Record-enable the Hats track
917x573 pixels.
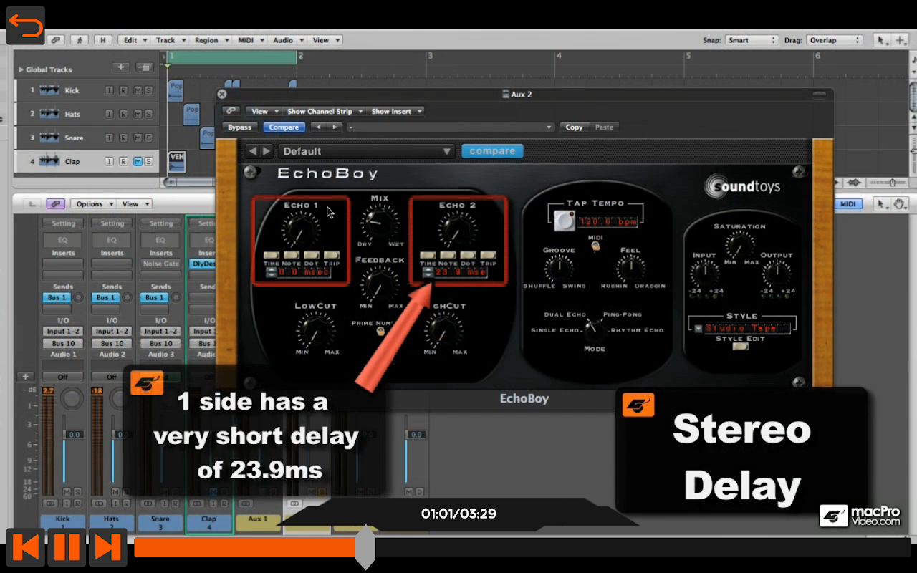point(123,114)
